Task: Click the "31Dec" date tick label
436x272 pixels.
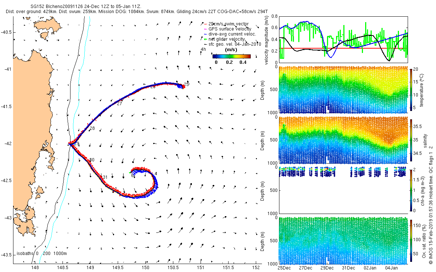Action: coord(348,268)
